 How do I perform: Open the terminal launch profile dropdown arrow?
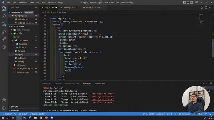point(204,83)
